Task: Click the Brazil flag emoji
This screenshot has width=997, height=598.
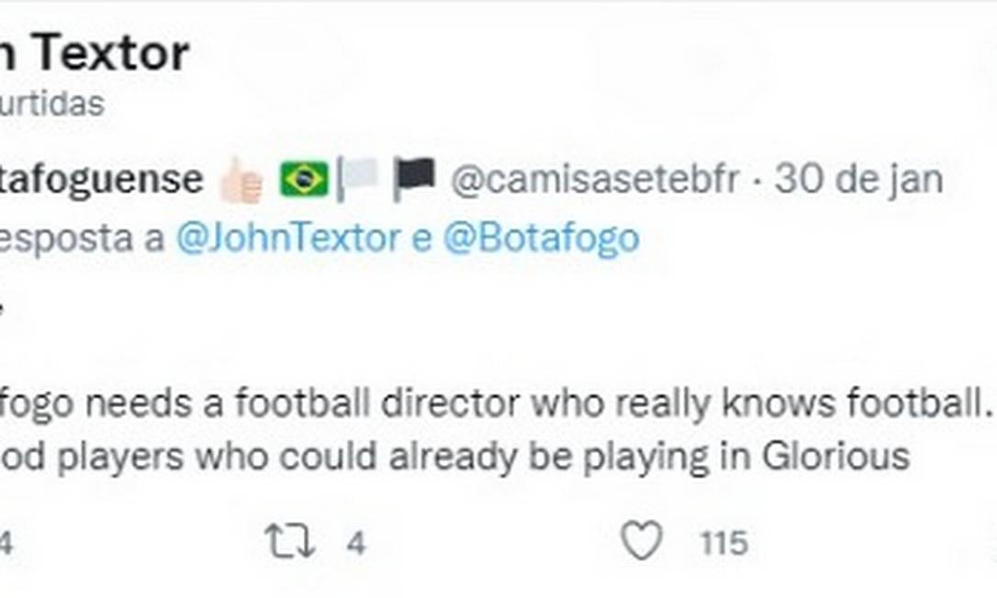Action: tap(304, 179)
